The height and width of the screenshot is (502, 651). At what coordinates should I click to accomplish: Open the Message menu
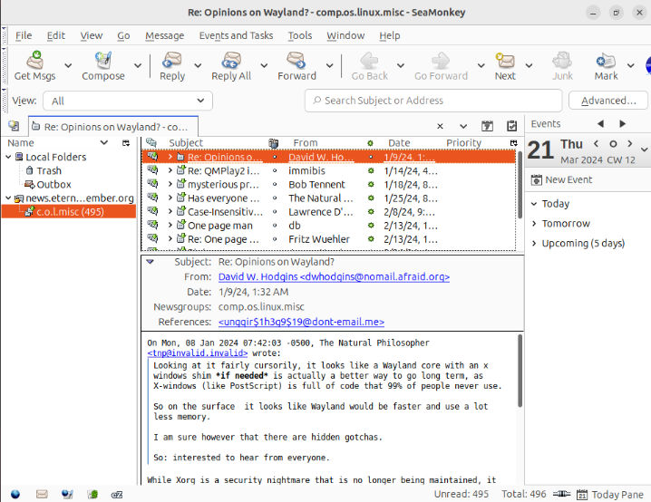pos(164,35)
